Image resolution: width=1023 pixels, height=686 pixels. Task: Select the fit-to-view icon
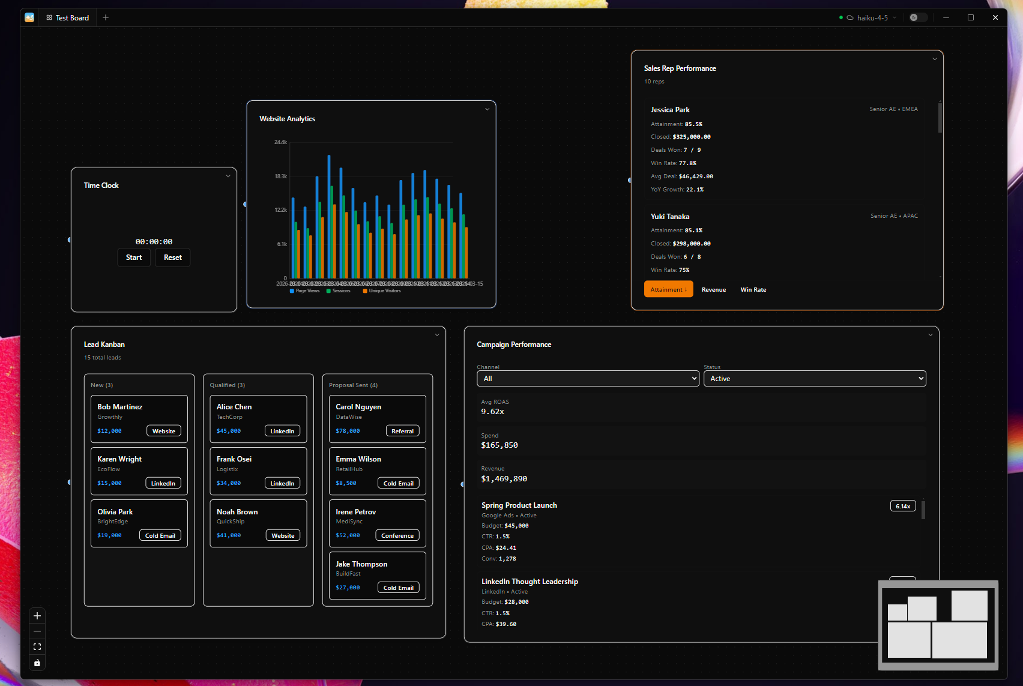pyautogui.click(x=37, y=646)
